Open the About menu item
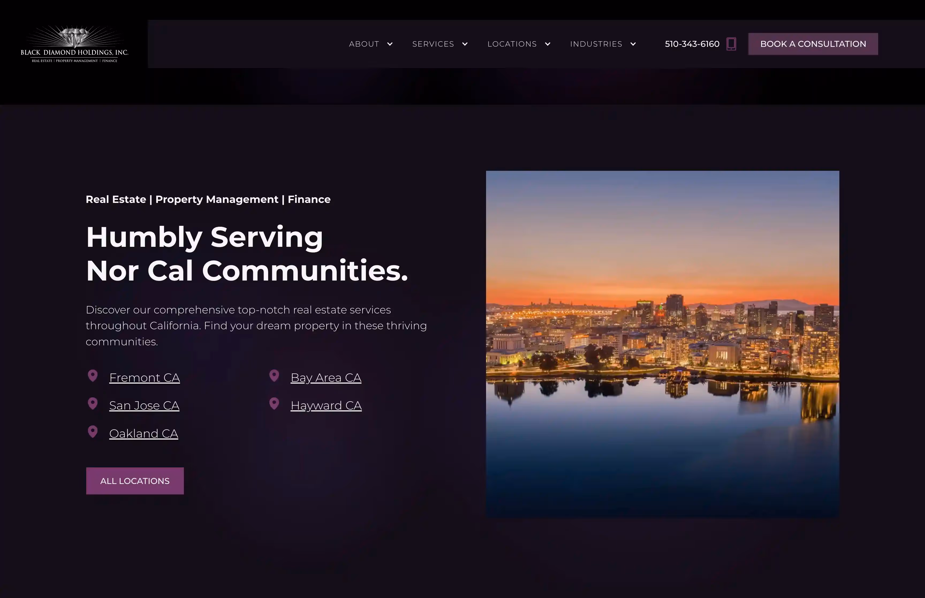 (364, 44)
